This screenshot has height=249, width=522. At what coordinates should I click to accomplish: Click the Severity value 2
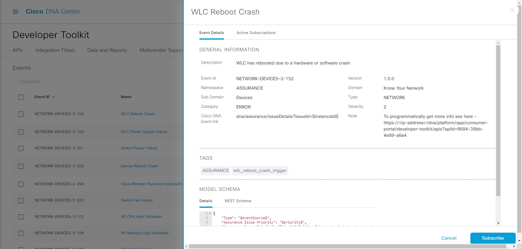coord(385,107)
